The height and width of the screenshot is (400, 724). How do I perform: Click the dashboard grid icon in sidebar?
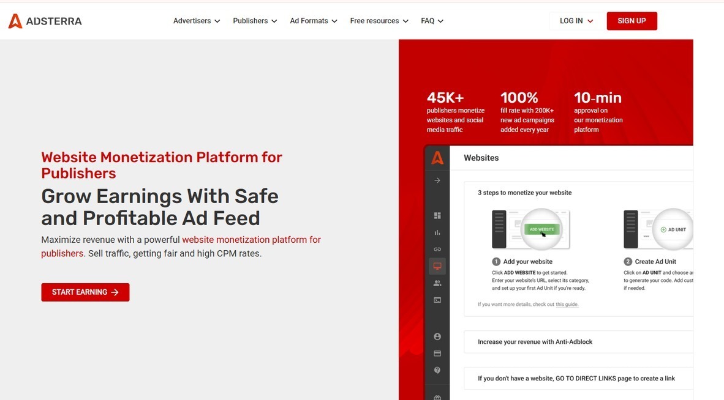point(437,216)
